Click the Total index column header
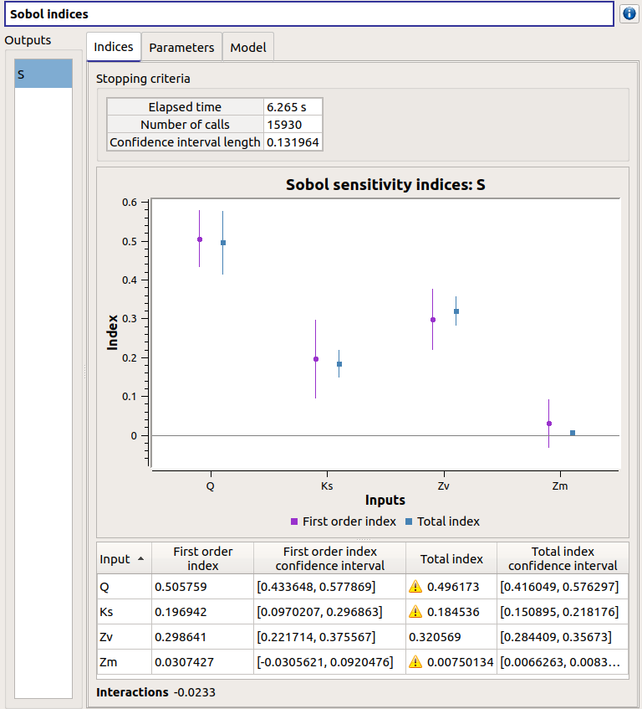Screen dimensions: 642x709 point(451,558)
